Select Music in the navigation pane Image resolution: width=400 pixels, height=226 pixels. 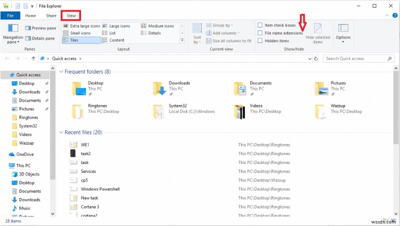click(21, 208)
